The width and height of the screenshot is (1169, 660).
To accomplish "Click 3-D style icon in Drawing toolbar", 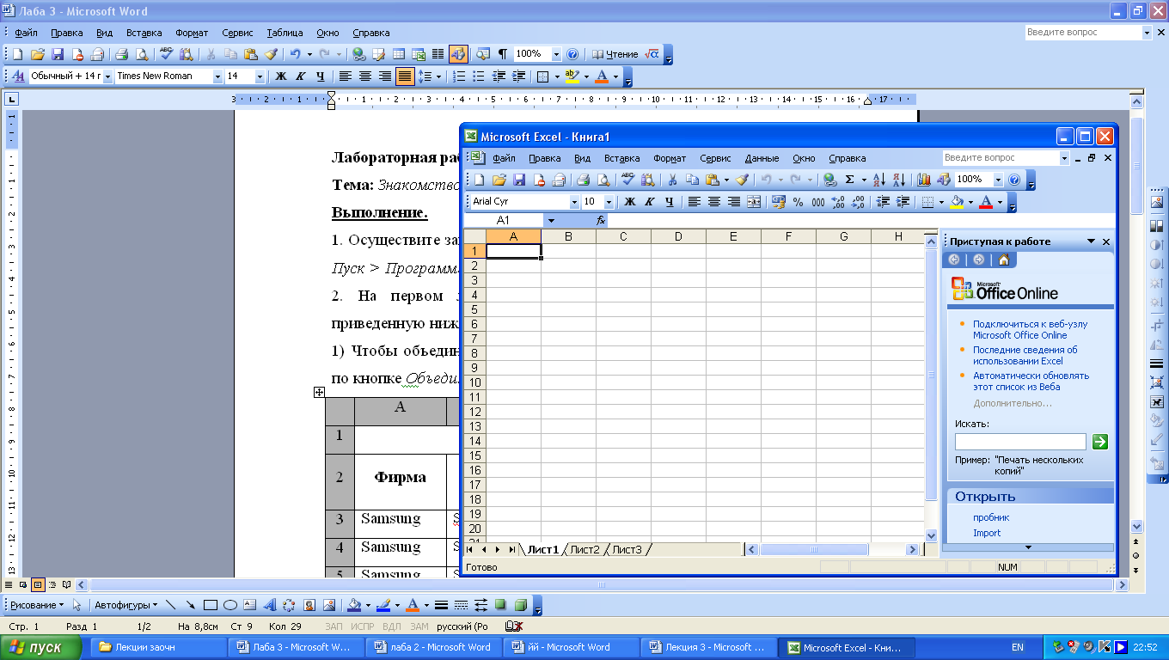I will tap(520, 605).
